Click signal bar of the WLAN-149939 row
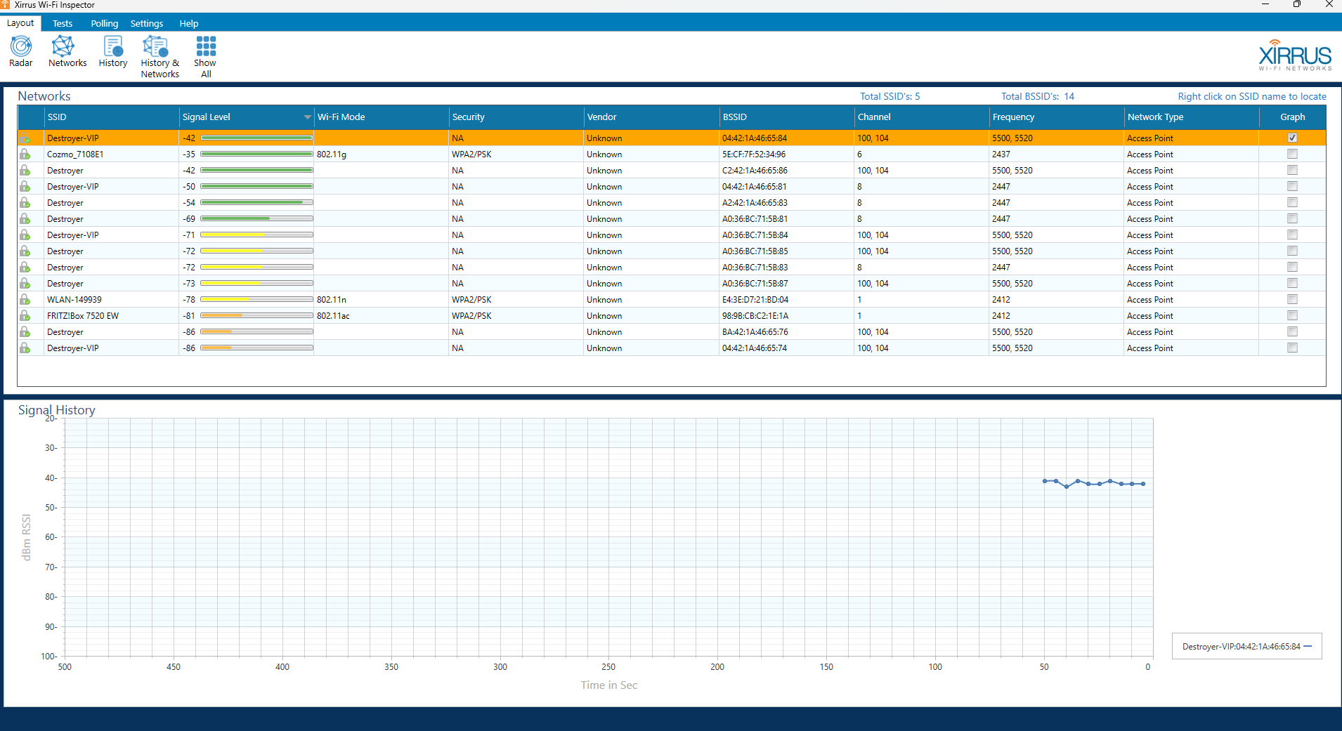The width and height of the screenshot is (1342, 731). click(256, 299)
